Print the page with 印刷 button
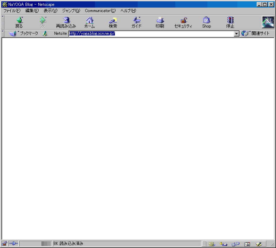The width and height of the screenshot is (276, 248). click(x=160, y=22)
